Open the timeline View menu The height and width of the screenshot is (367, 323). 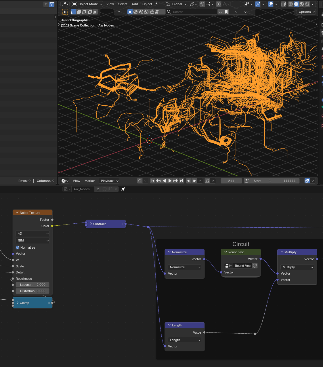77,181
